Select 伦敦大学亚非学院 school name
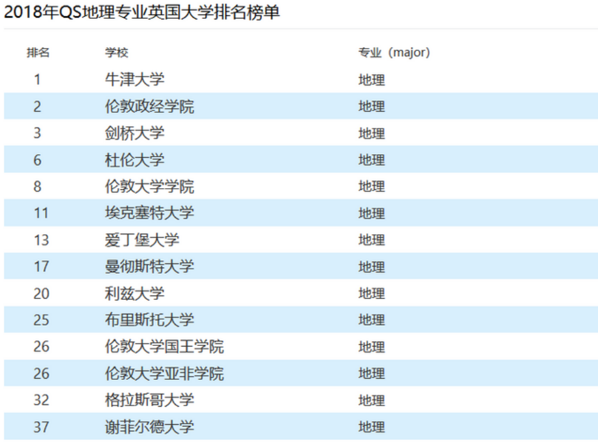Image resolution: width=598 pixels, height=443 pixels. point(165,373)
